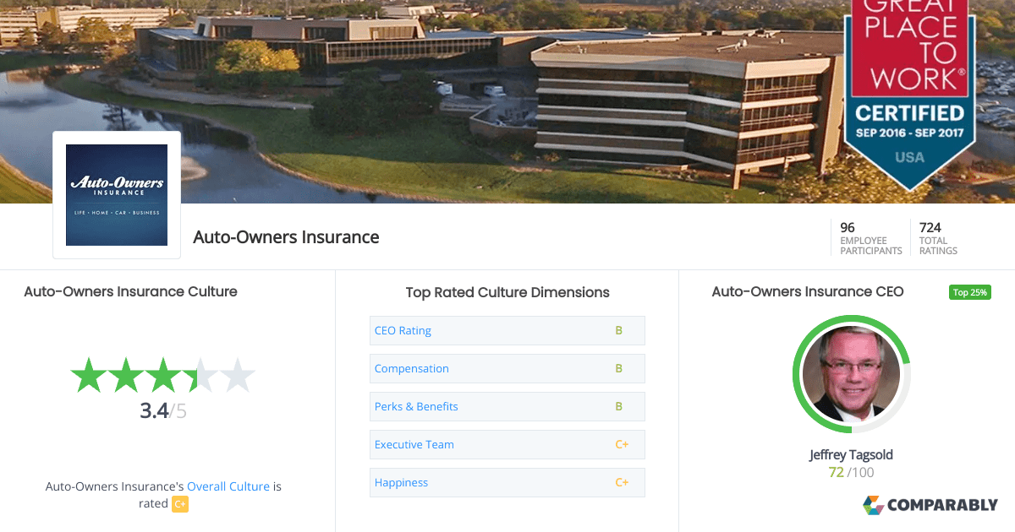The image size is (1015, 532).
Task: Click the Jeffrey Tagsold name text
Action: (x=851, y=454)
